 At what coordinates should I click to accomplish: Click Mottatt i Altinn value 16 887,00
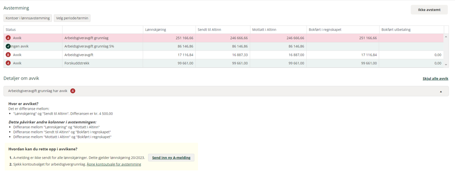(x=296, y=55)
